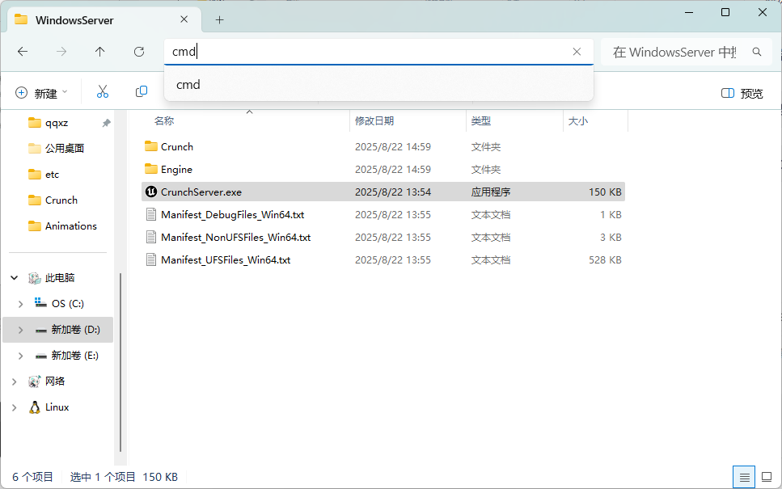Click the search magnifier icon
The image size is (782, 489).
(757, 52)
